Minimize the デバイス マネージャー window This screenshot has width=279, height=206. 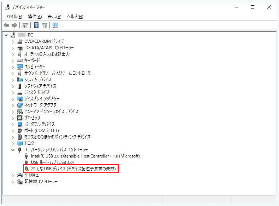[x=237, y=7]
